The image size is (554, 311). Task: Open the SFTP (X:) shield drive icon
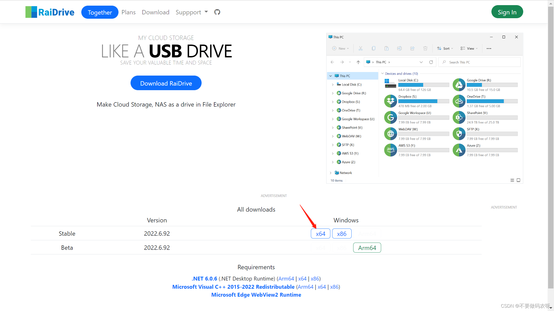459,133
